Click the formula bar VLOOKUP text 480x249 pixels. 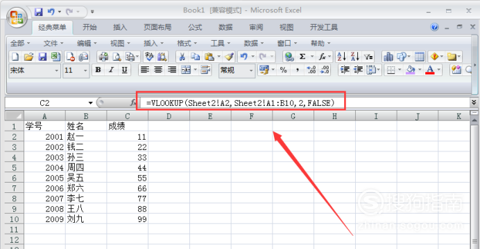240,103
